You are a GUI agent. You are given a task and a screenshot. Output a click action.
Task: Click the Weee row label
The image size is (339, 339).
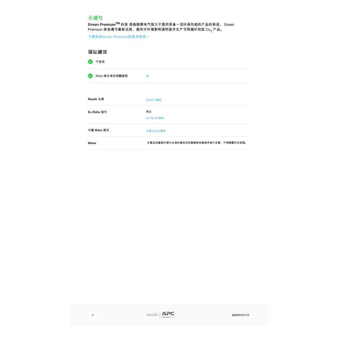92,143
